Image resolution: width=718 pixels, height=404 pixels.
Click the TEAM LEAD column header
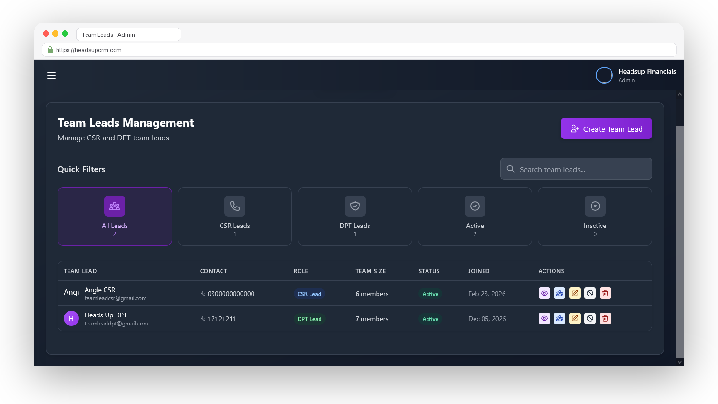80,271
